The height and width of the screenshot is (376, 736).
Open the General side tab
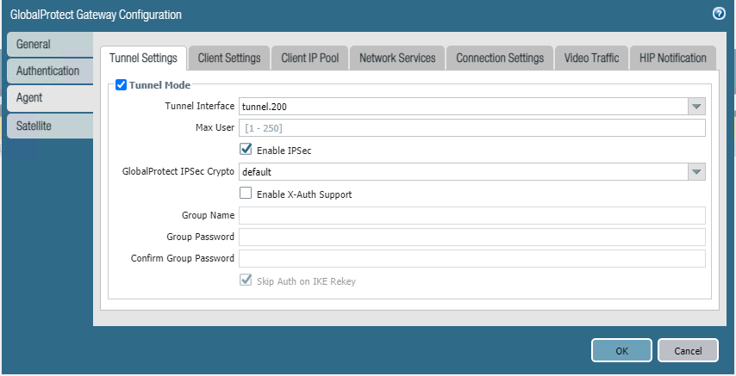pyautogui.click(x=50, y=45)
